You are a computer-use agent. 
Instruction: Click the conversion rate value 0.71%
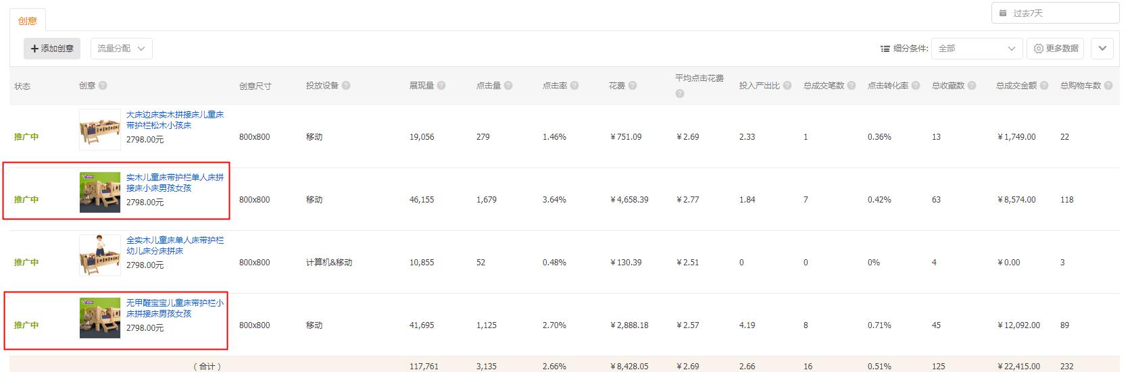pyautogui.click(x=879, y=325)
